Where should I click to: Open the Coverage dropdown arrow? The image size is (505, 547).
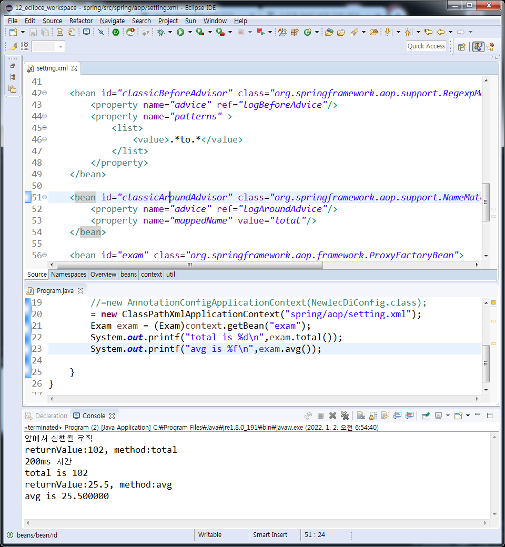(x=210, y=32)
